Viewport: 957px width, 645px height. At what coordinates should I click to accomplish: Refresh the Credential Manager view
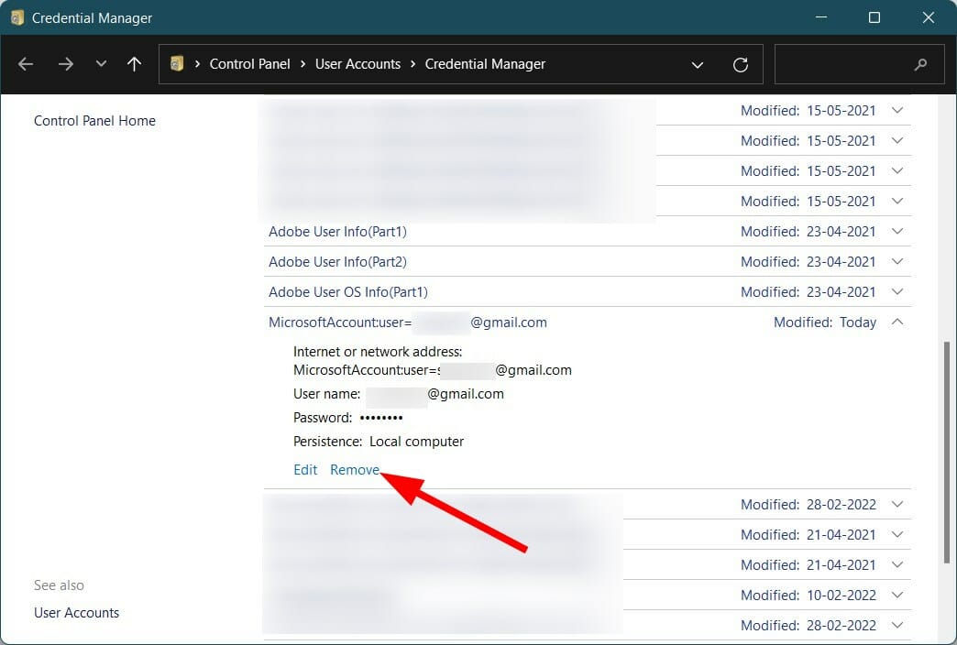[x=740, y=64]
